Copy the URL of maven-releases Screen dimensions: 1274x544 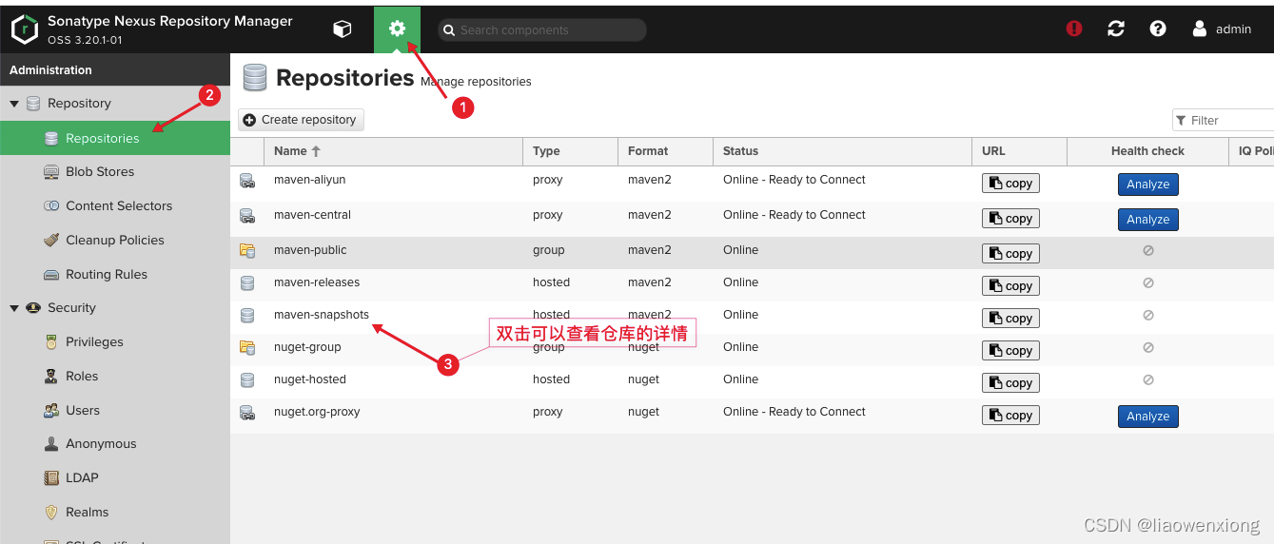(1010, 286)
